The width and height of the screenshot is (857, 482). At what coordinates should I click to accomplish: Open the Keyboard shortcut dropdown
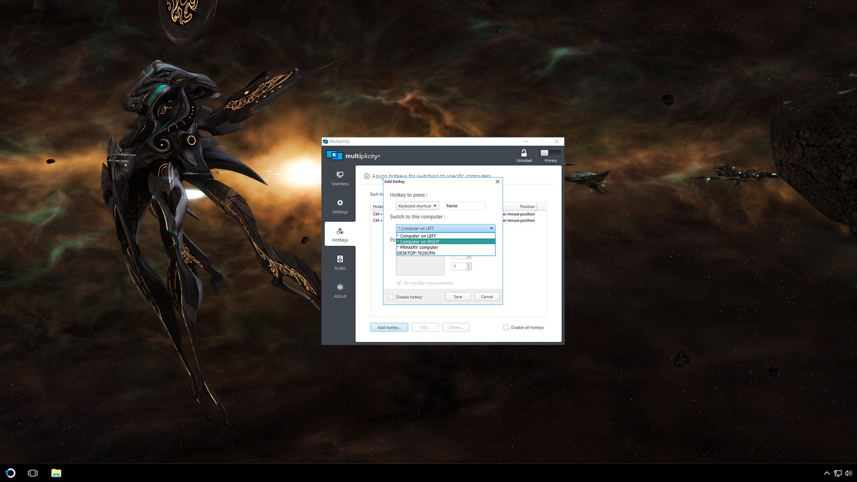point(417,206)
